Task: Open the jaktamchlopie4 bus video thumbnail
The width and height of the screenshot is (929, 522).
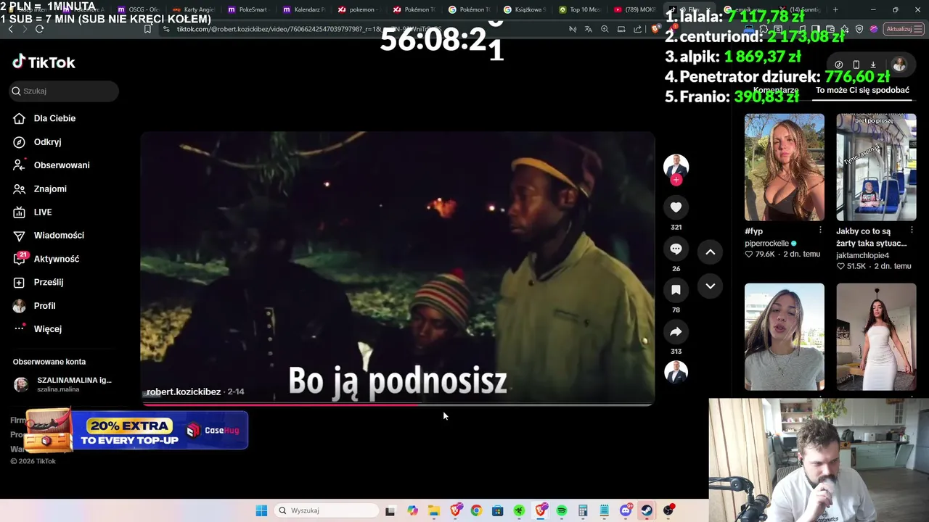Action: point(876,167)
